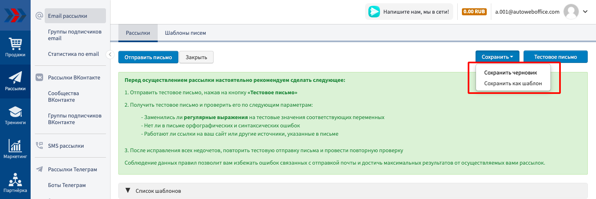Choose Сохранить как шаблон option
Screen dimensions: 596x199
[x=513, y=84]
